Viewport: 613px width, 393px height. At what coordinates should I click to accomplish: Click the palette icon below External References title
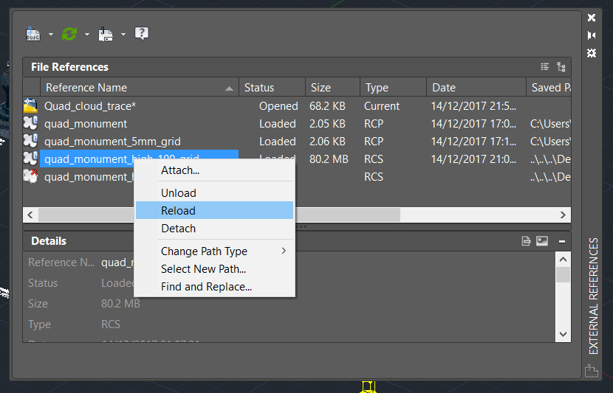coord(592,371)
